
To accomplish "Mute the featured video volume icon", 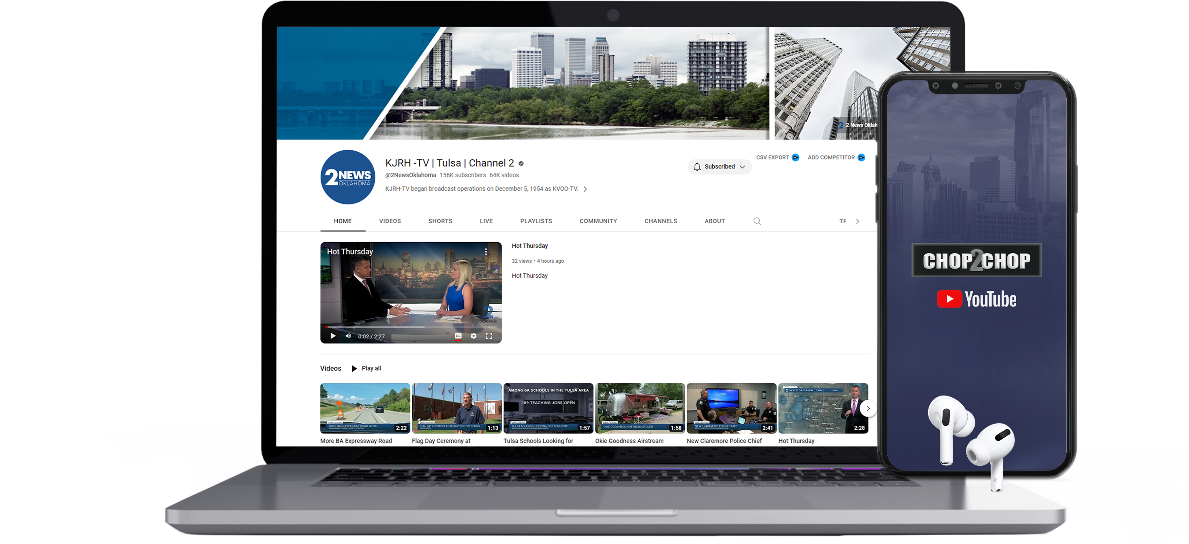I will point(348,336).
